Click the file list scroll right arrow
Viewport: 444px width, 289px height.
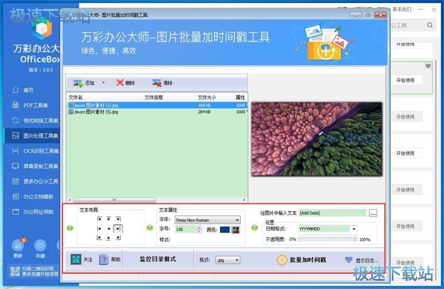[244, 200]
